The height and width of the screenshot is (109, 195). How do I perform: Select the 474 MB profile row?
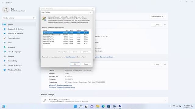[x=66, y=37]
